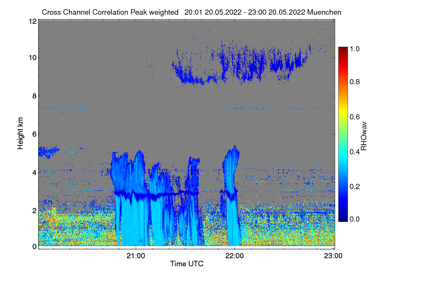Click the 'Height km' y-axis label
This screenshot has width=440, height=293.
point(20,133)
